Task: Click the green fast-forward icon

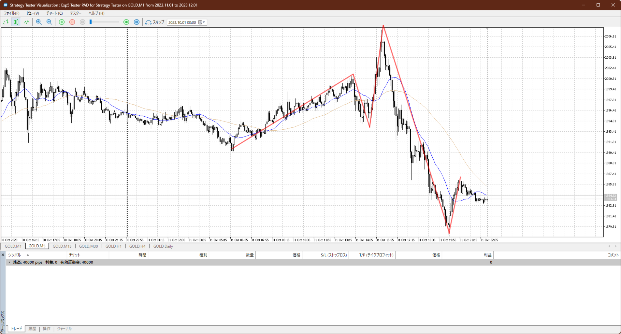Action: coord(126,22)
